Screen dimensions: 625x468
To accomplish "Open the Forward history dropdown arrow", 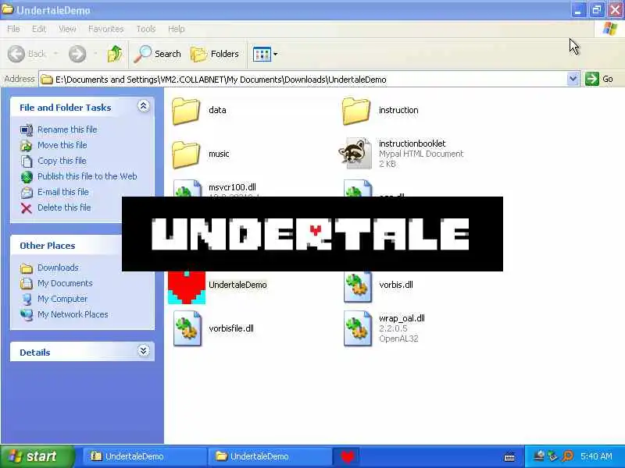I will coord(95,53).
